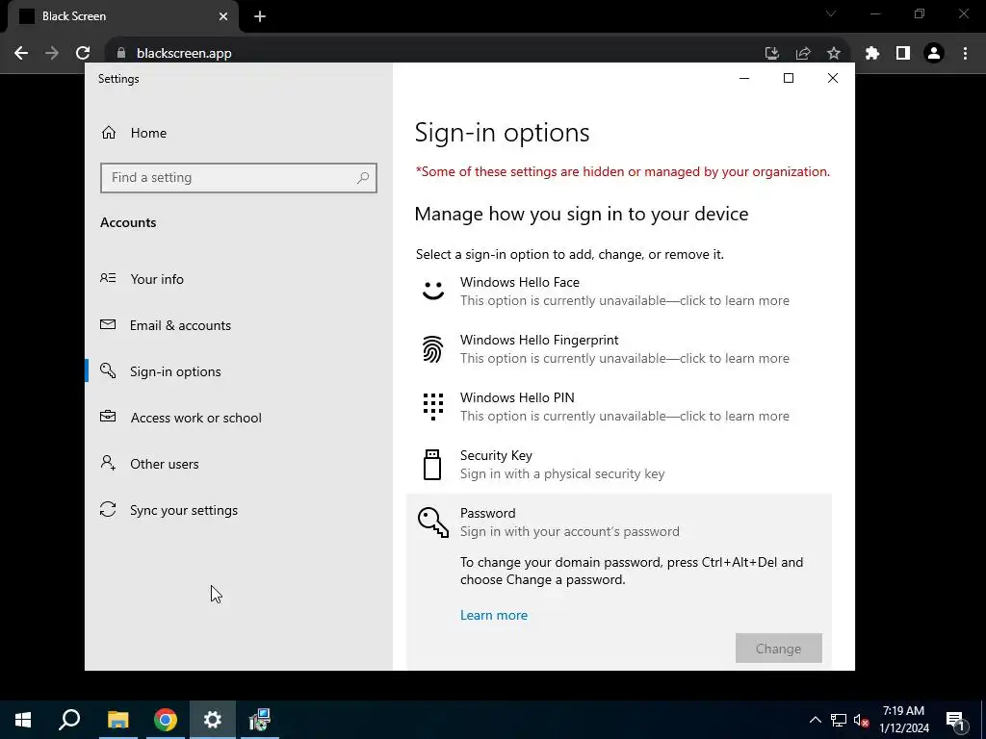Screen dimensions: 986x739
Task: Show hidden system tray icons
Action: [x=815, y=720]
